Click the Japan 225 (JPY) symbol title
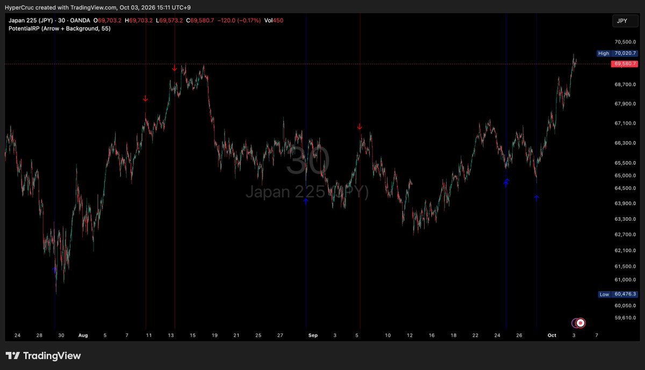 [31, 20]
